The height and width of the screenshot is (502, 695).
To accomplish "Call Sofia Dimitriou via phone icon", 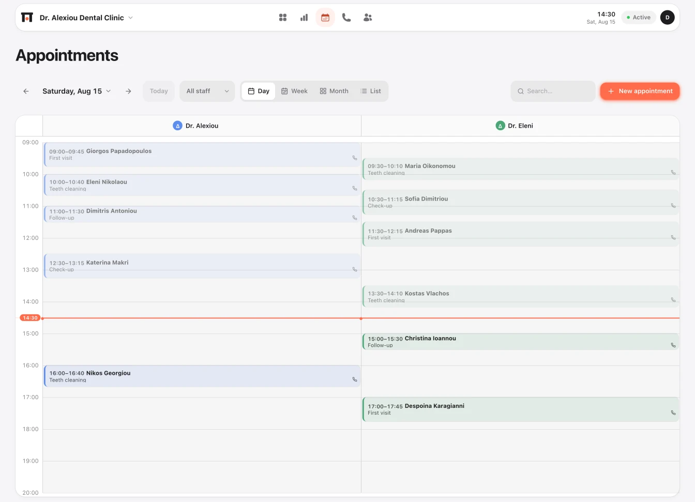I will click(673, 206).
